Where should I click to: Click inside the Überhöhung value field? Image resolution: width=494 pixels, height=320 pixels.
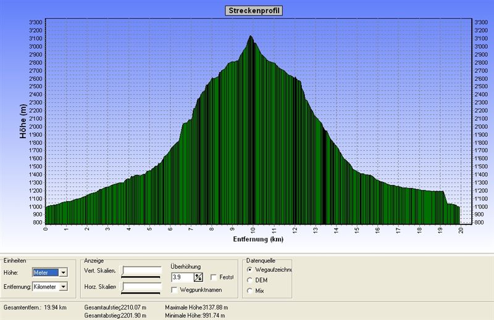click(182, 277)
